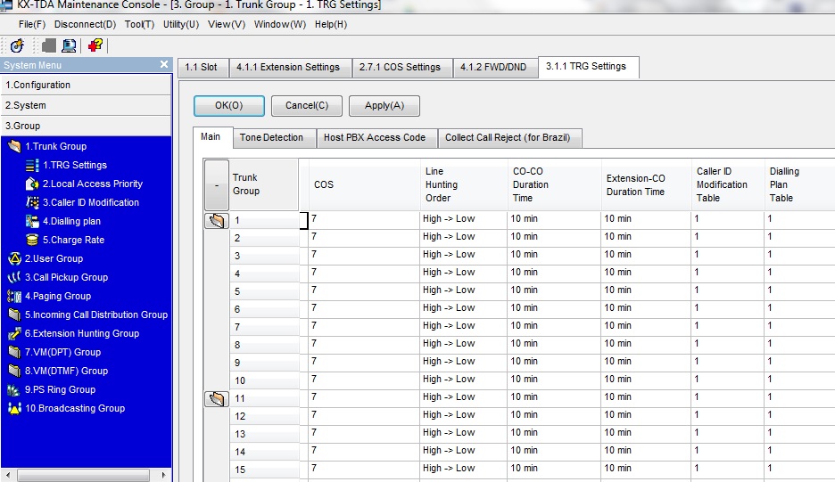Click the sidebar scrollbar left arrow

point(7,475)
